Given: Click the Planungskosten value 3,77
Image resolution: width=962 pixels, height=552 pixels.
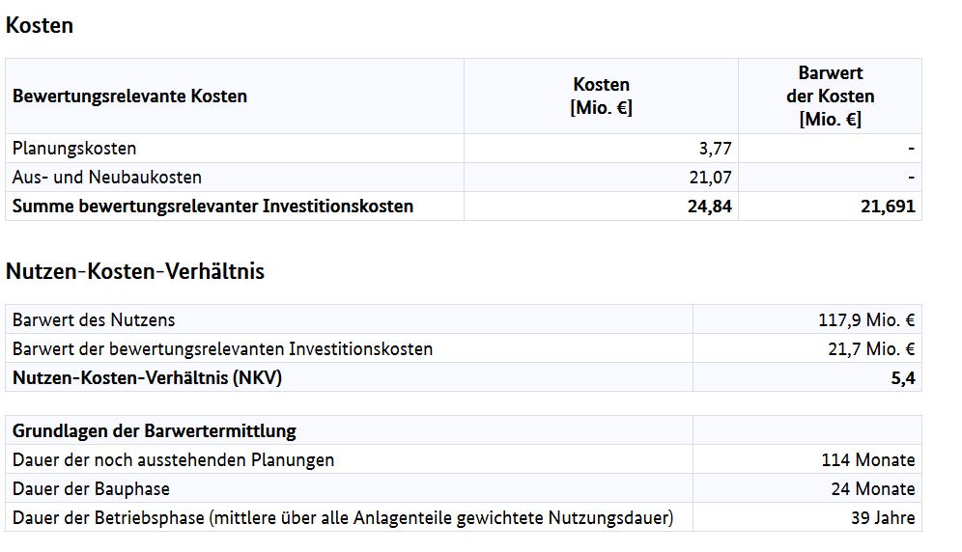Looking at the screenshot, I should tap(716, 149).
